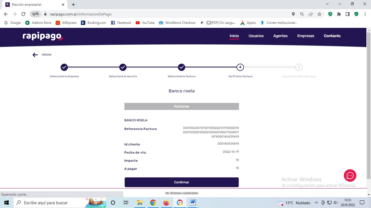Select the Contacto navigation link
371x208 pixels.
[x=332, y=36]
